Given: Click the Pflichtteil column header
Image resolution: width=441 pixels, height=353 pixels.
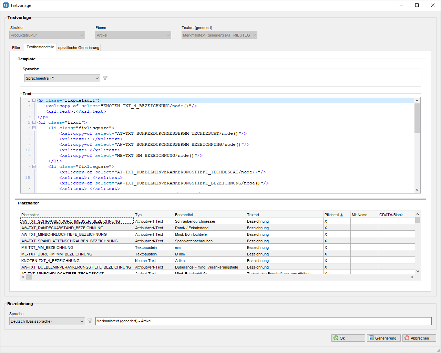Looking at the screenshot, I should [337, 215].
